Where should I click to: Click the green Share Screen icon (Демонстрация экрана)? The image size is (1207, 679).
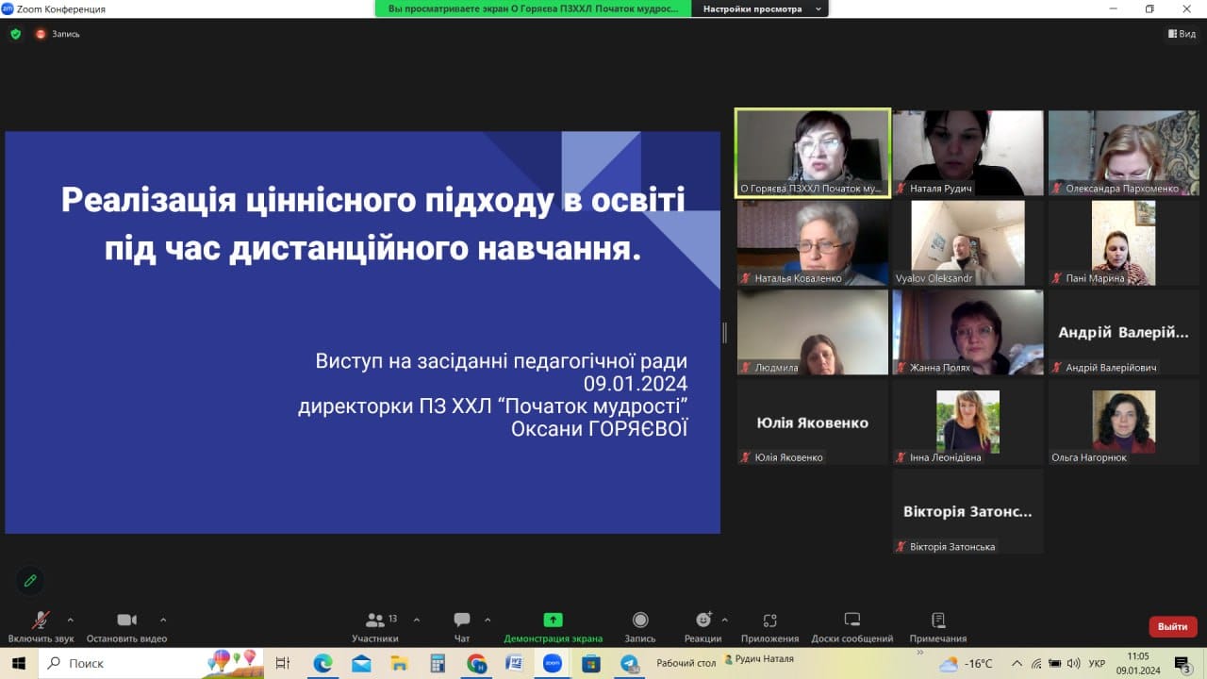point(553,620)
